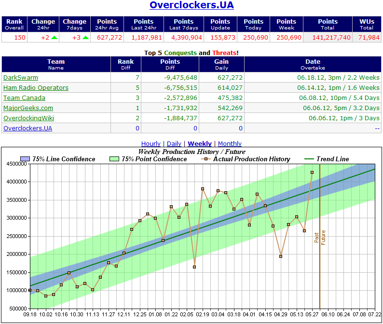Image resolution: width=383 pixels, height=324 pixels.
Task: Open the Overclockers.UA link in the team table
Action: [28, 128]
